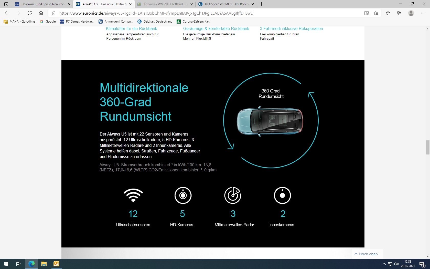Click Klimalüfter für die Rückbank heading
The image size is (430, 269).
(x=131, y=28)
